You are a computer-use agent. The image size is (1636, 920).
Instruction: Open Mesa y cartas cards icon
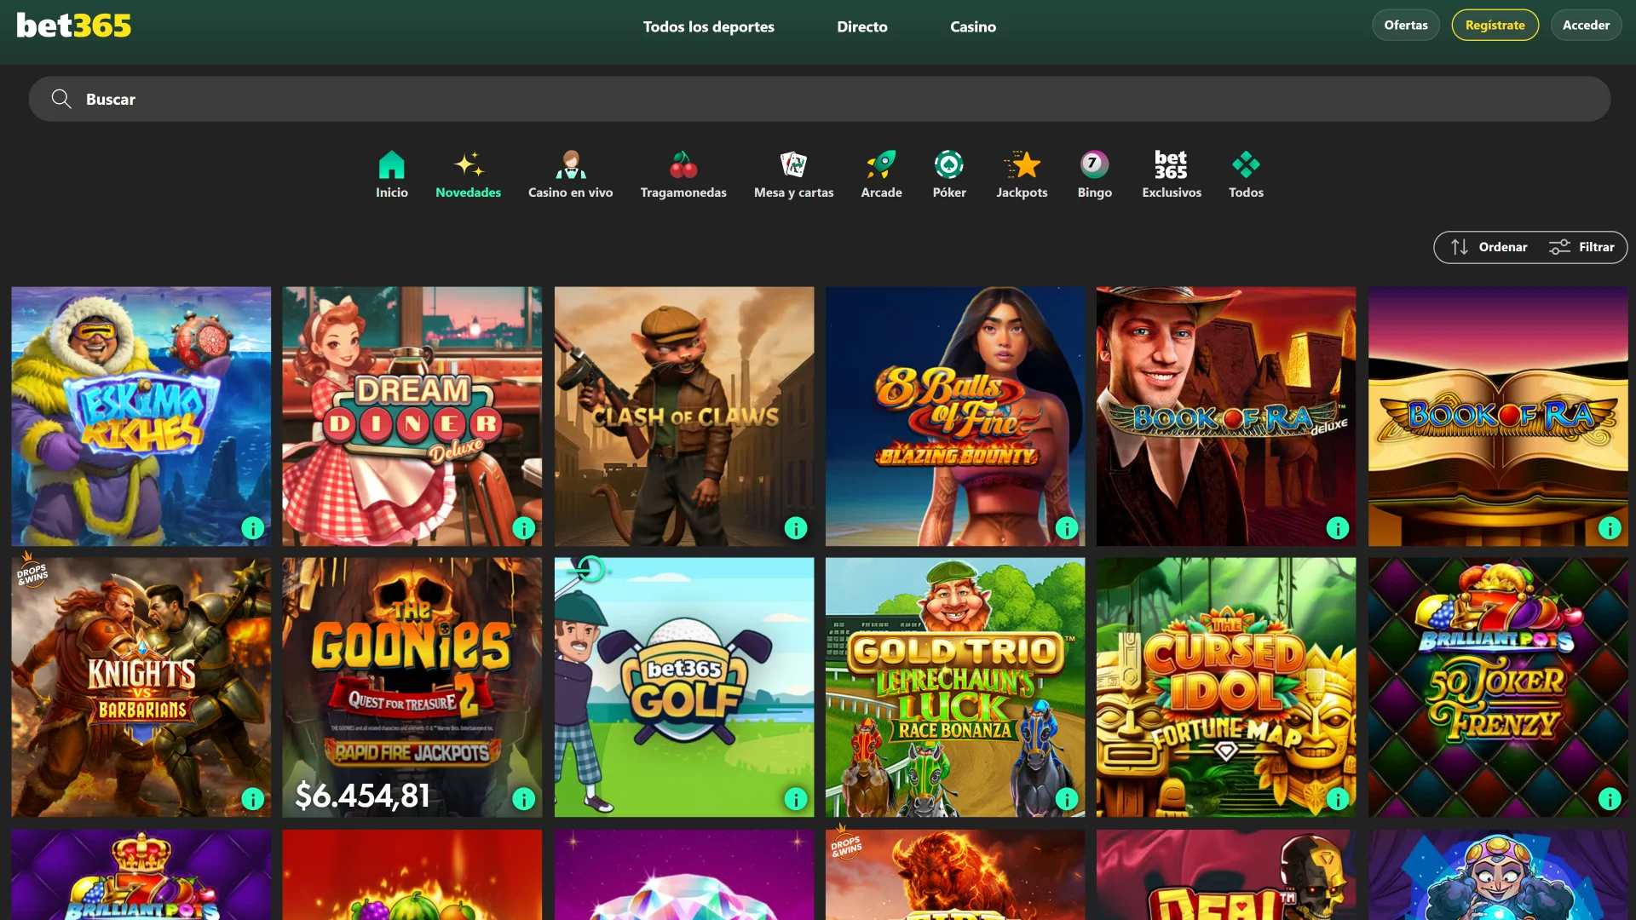pyautogui.click(x=794, y=164)
